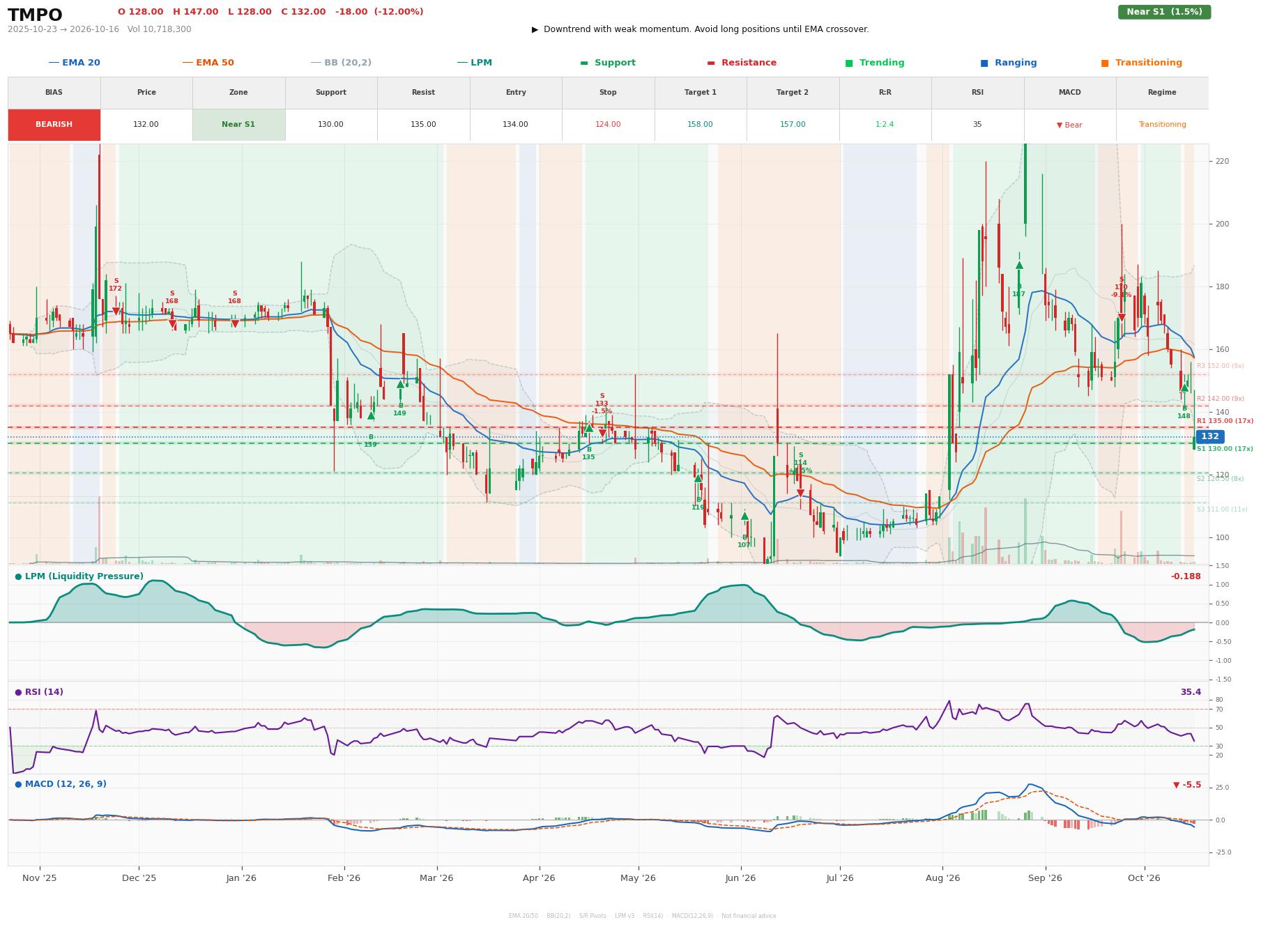Image resolution: width=1261 pixels, height=927 pixels.
Task: Select the Stop value 124.00
Action: pyautogui.click(x=608, y=125)
